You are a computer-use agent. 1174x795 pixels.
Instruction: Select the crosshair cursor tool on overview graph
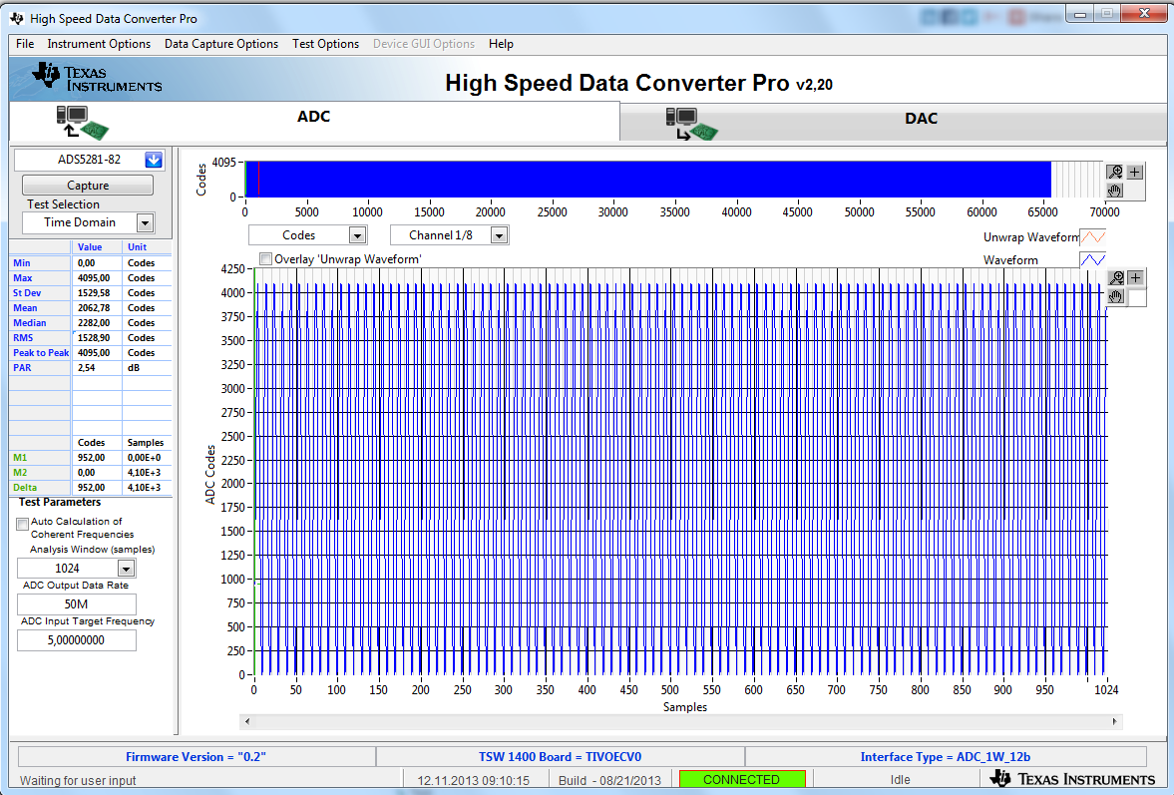pos(1135,172)
